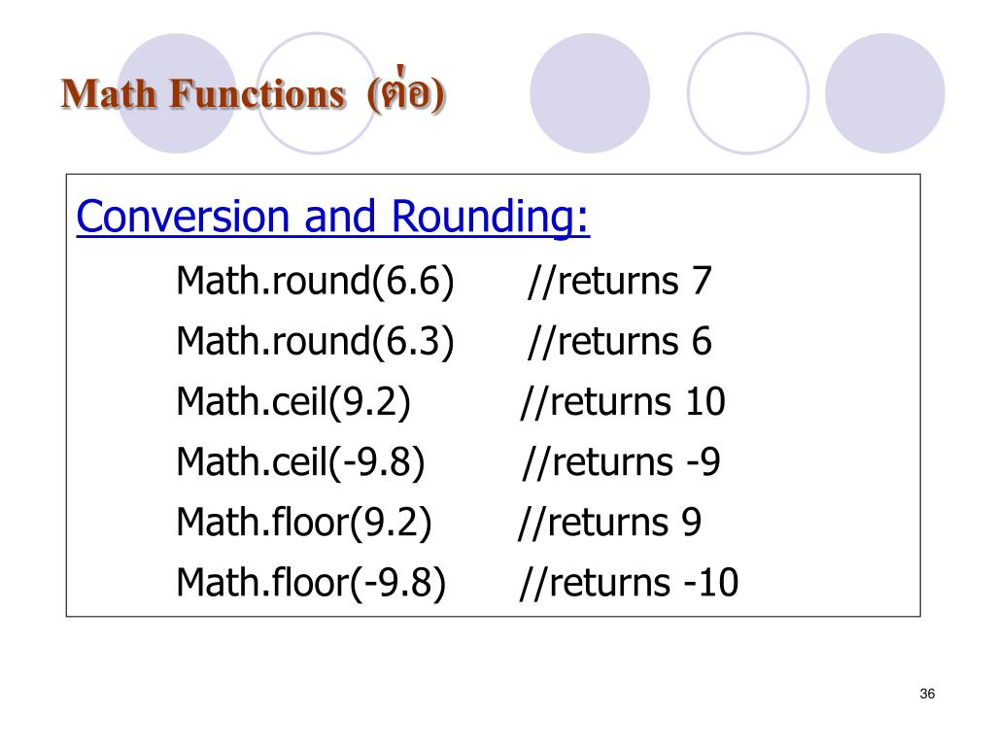This screenshot has width=995, height=746.
Task: Click the //returns -10 comment
Action: pyautogui.click(x=629, y=582)
